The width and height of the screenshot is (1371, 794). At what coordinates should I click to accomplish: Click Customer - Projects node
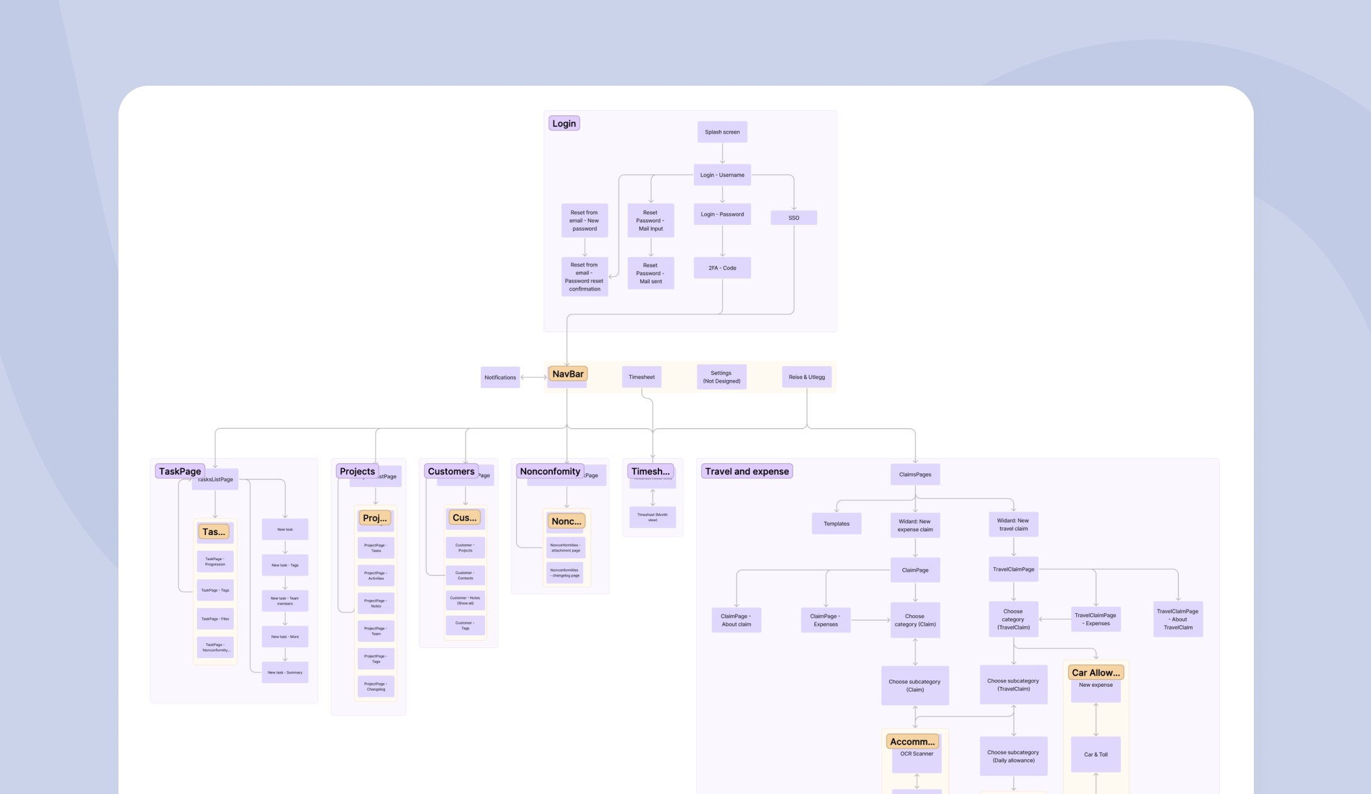coord(466,548)
